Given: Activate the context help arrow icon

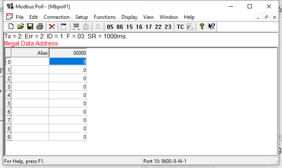Looking at the screenshot, I should pos(212,26).
